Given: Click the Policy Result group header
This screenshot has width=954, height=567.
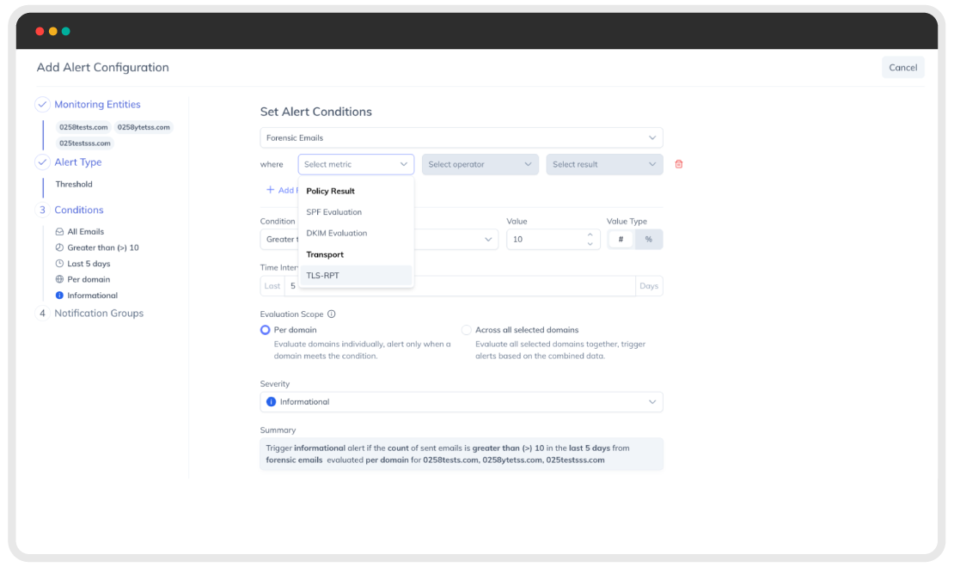Looking at the screenshot, I should tap(330, 191).
